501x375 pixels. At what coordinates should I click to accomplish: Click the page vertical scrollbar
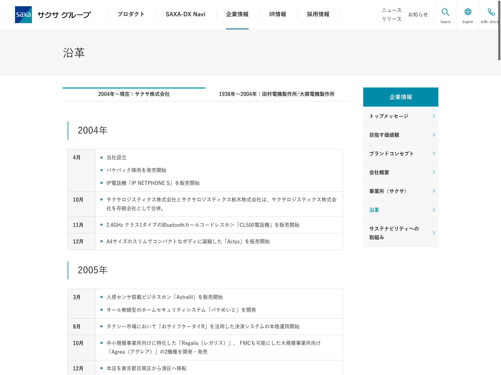(x=499, y=31)
